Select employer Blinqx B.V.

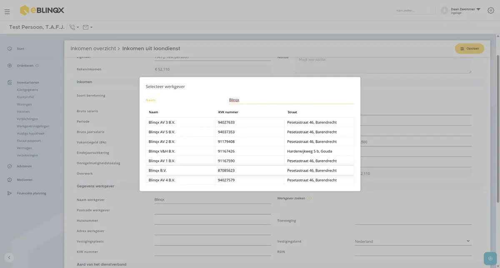[250, 171]
